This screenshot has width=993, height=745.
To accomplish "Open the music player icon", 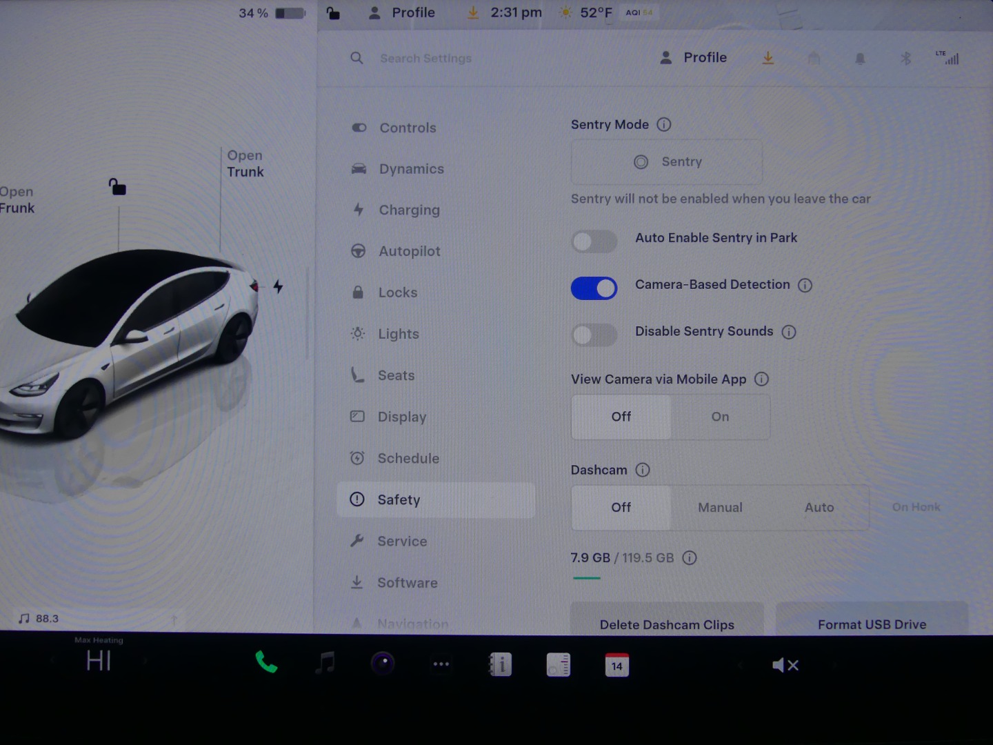I will click(325, 664).
